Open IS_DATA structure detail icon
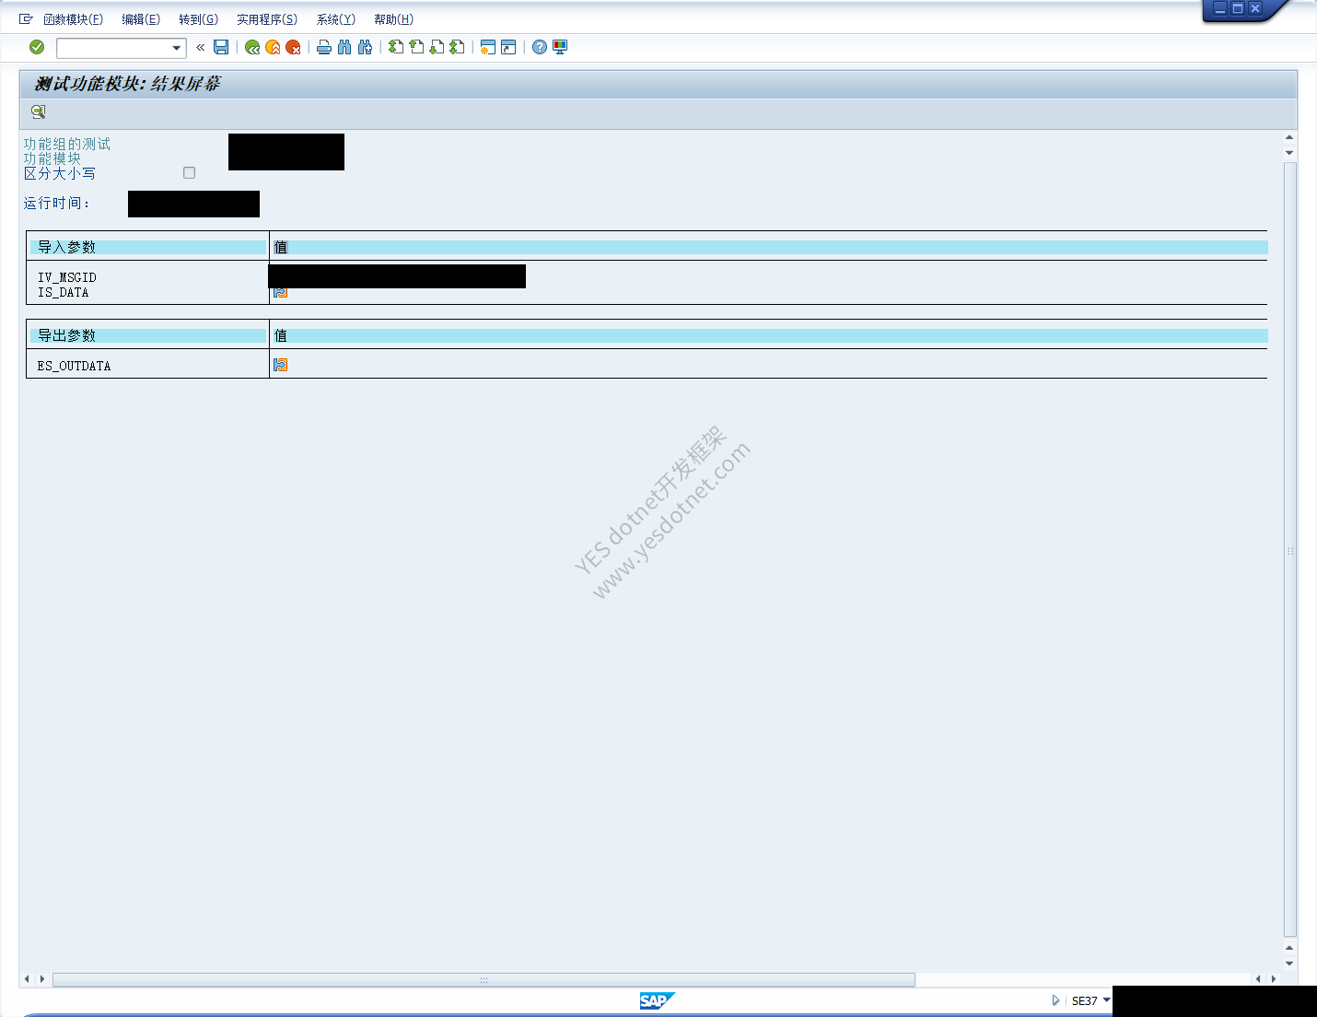Image resolution: width=1317 pixels, height=1017 pixels. coord(281,293)
